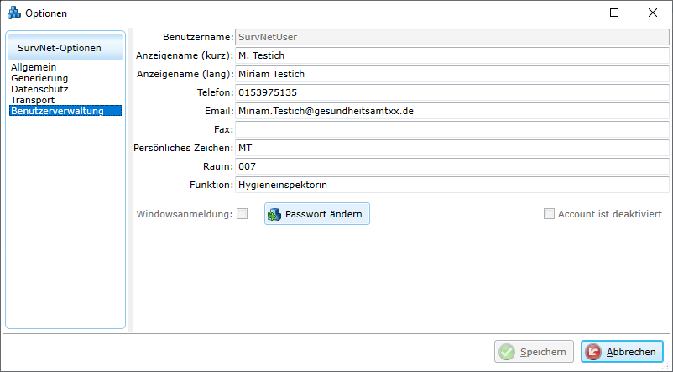The image size is (673, 372).
Task: Click the key icon on Passwort ändern
Action: [274, 215]
